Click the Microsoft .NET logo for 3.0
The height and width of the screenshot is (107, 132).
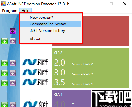tap(35, 72)
